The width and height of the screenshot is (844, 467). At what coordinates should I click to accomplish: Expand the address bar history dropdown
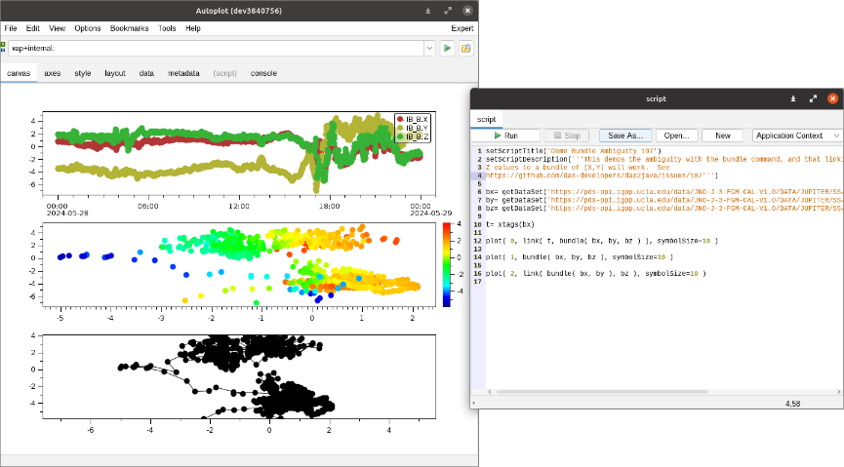tap(429, 49)
